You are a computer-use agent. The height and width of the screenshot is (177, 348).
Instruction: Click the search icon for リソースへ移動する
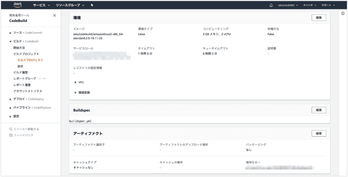pyautogui.click(x=11, y=129)
